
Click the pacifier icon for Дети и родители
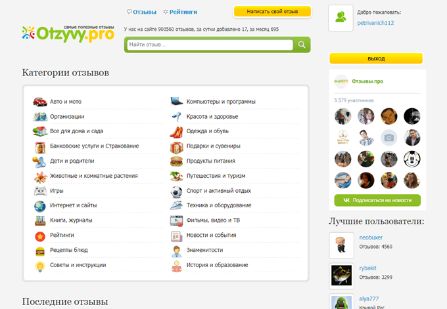pyautogui.click(x=39, y=162)
